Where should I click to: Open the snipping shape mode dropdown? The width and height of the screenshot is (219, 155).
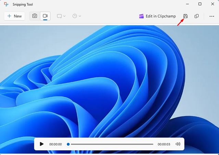pos(61,16)
